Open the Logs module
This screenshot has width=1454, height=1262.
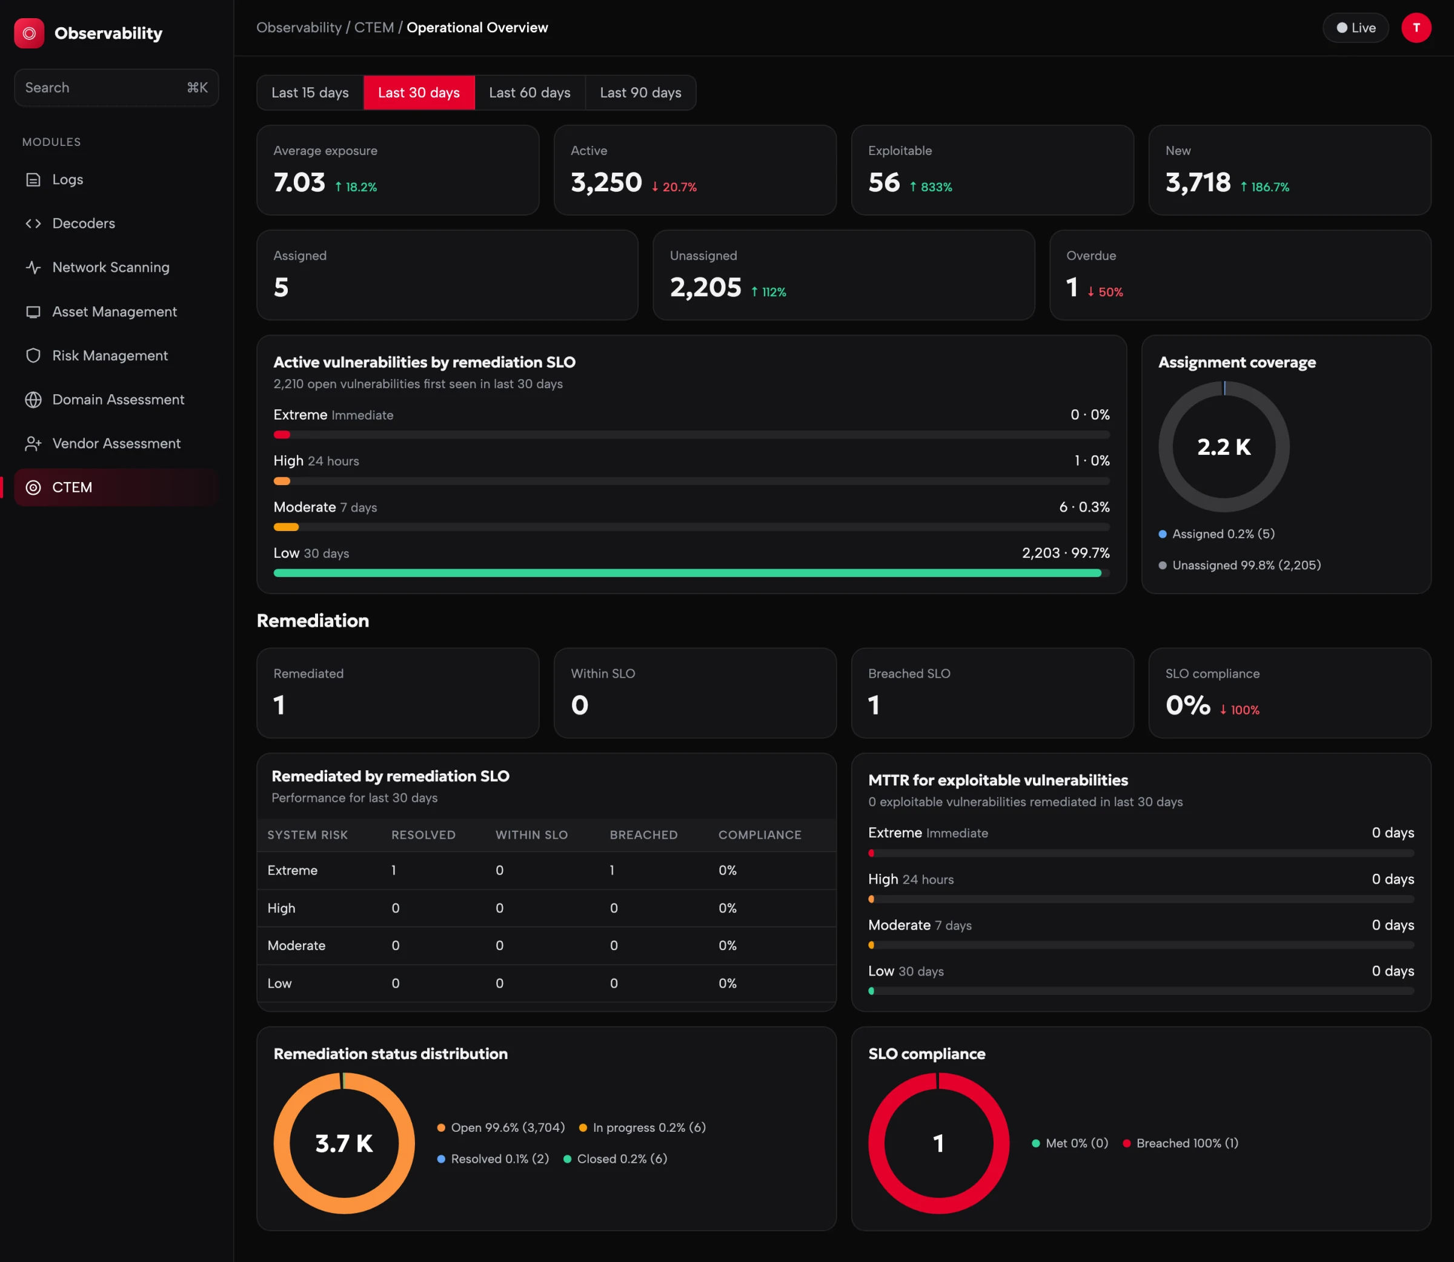(116, 180)
